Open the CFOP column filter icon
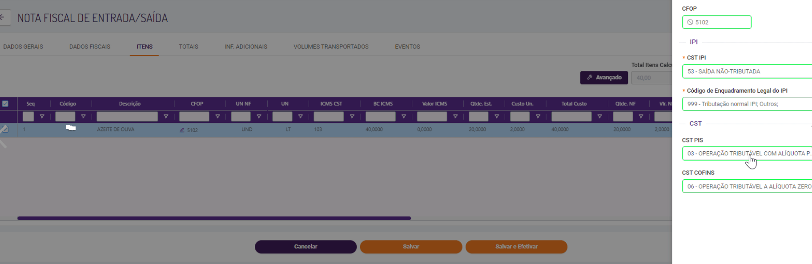Screen dimensions: 812x264 (x=217, y=117)
